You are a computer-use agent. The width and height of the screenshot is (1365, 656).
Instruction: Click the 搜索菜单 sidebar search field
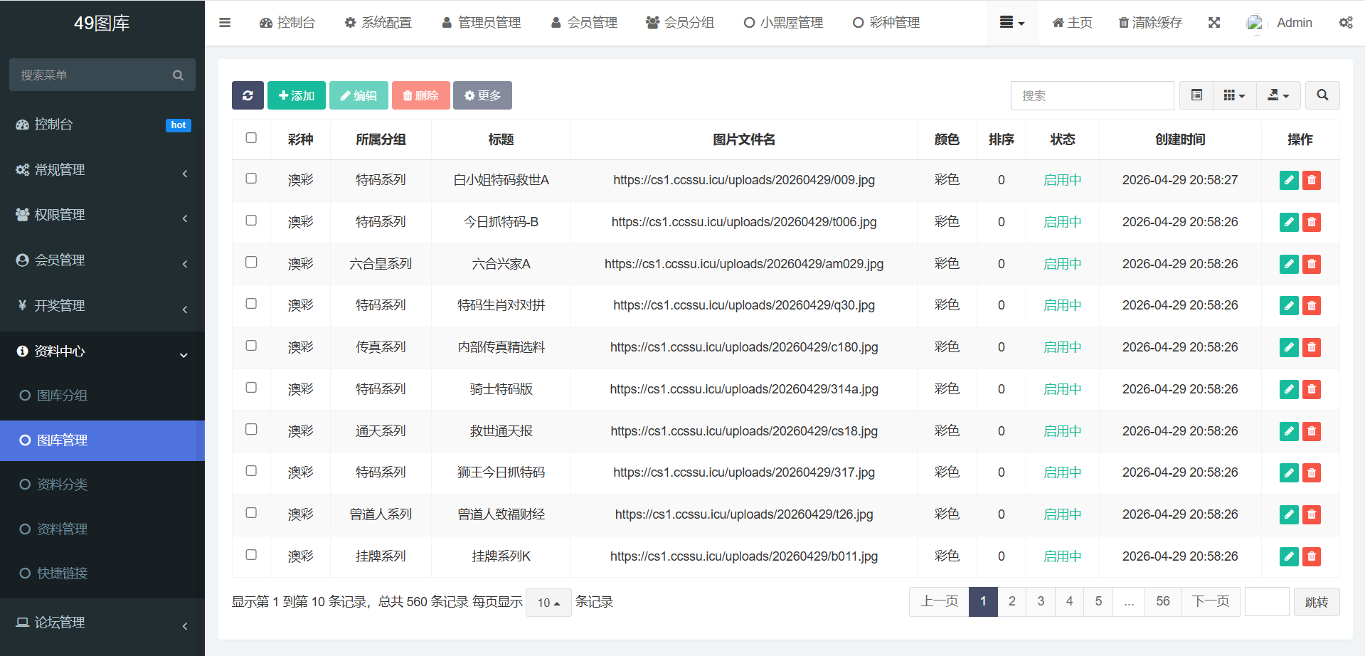92,75
